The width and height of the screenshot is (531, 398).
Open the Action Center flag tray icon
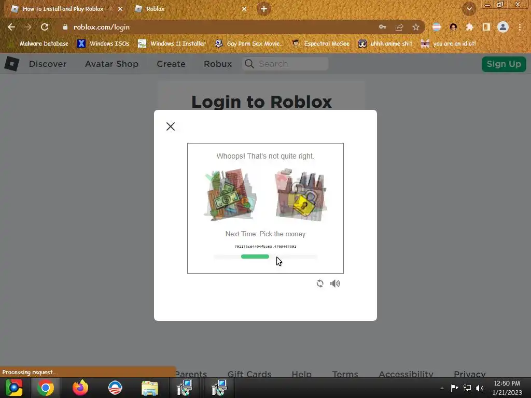click(x=454, y=388)
